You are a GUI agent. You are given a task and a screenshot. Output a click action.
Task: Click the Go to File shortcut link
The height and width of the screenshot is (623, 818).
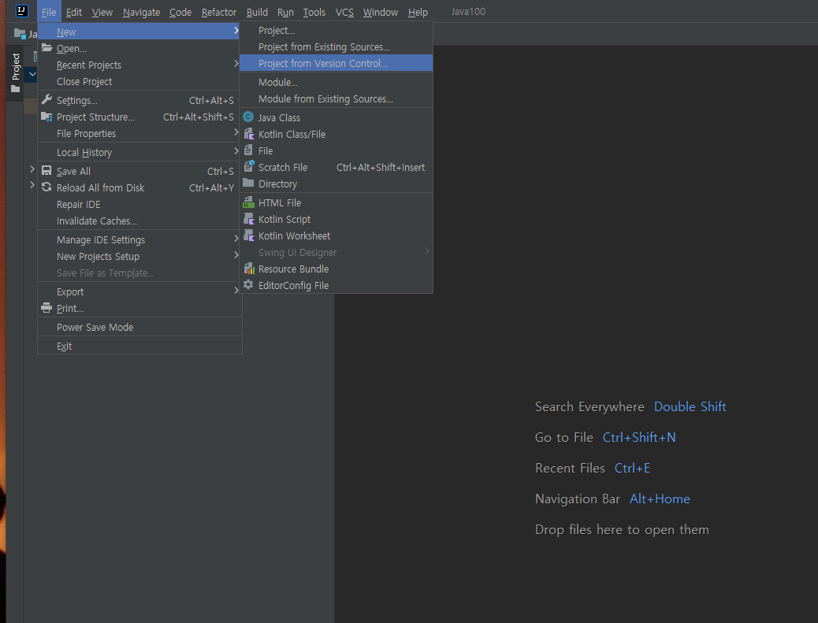[x=639, y=437]
